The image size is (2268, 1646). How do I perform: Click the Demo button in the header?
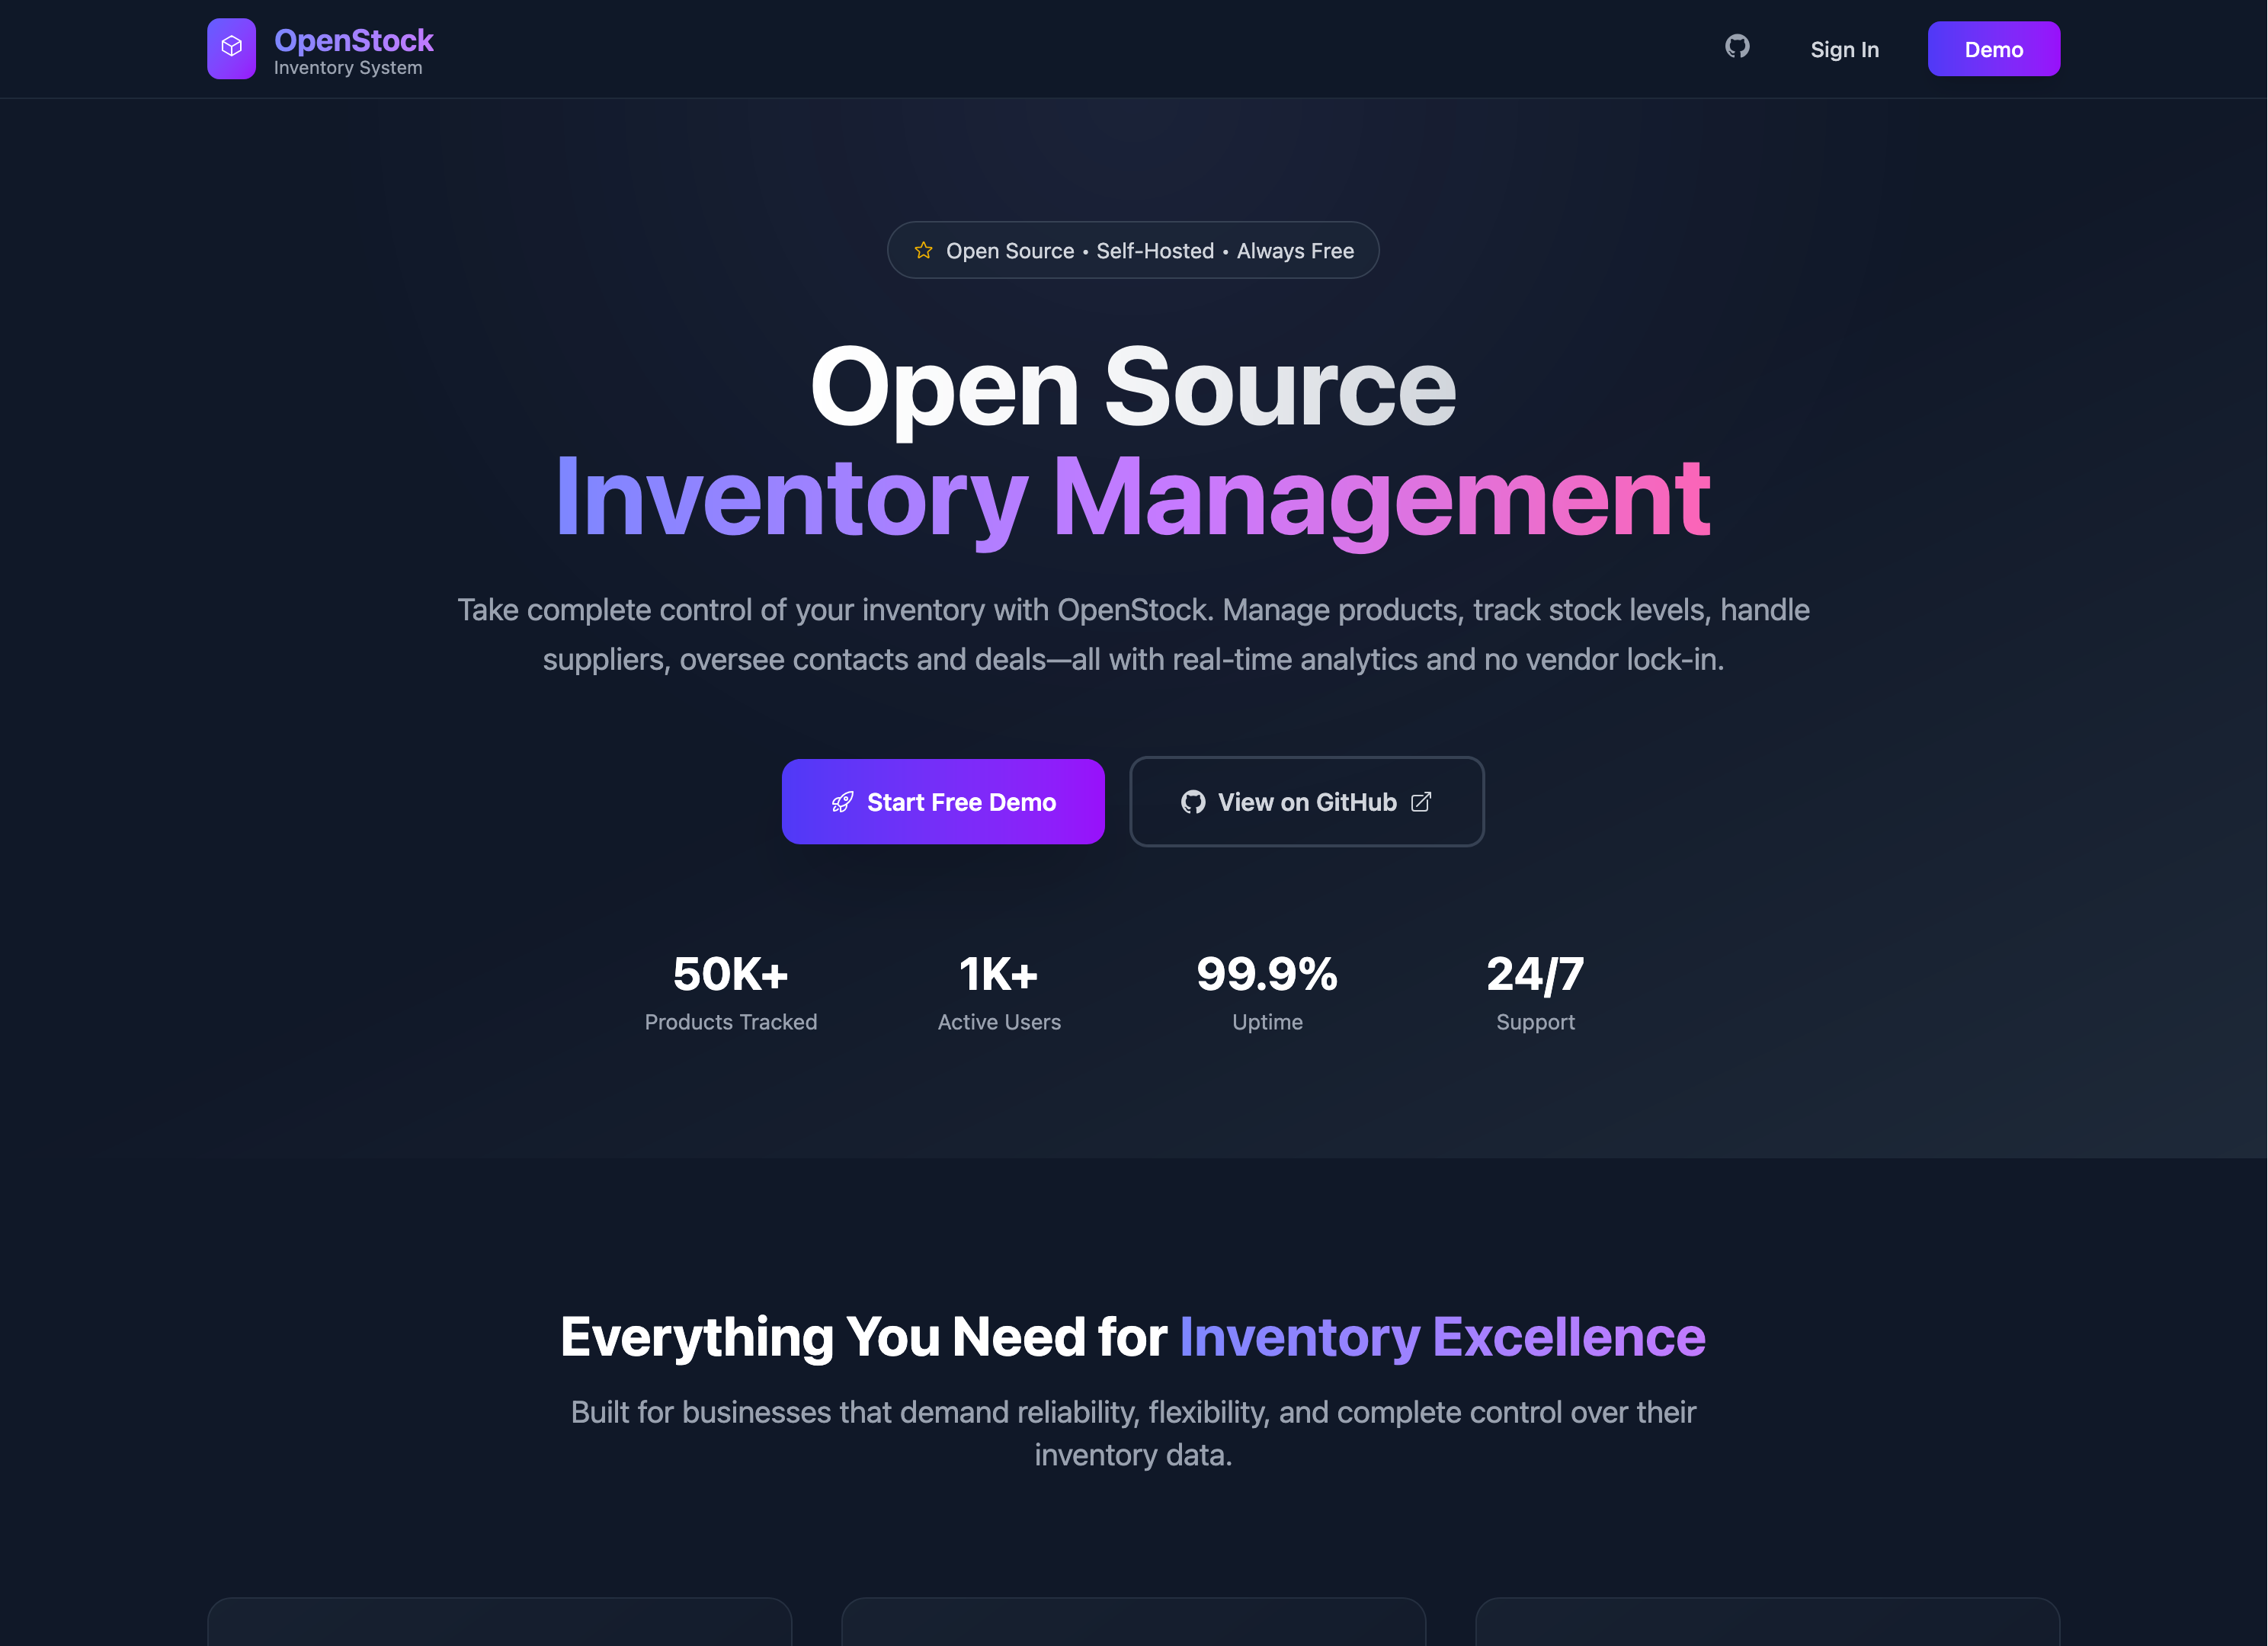tap(1993, 49)
